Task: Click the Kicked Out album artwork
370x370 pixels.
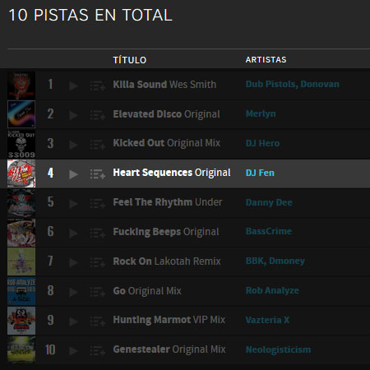Action: coord(21,145)
